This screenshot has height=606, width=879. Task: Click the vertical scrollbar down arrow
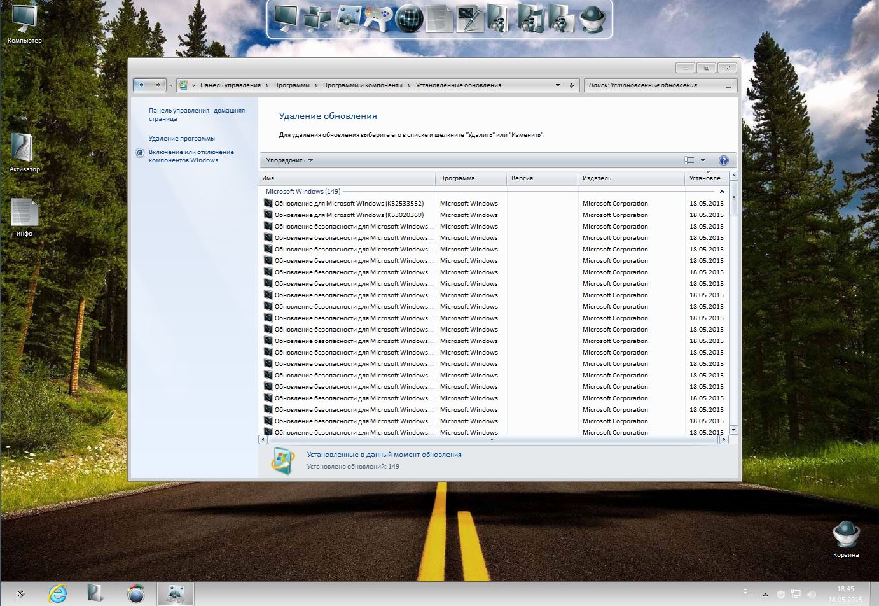733,430
